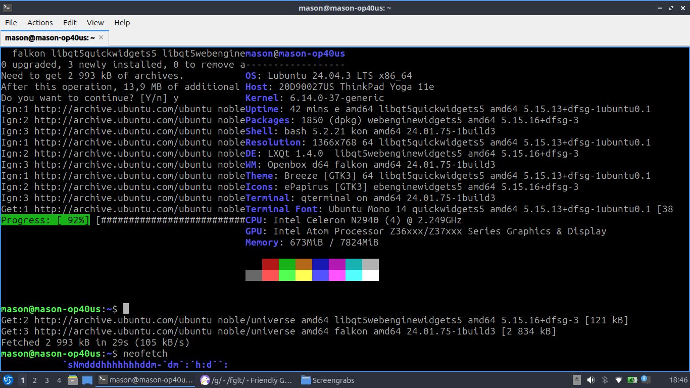
Task: Activate the mason@mason-op40us taskbar button
Action: click(x=146, y=380)
